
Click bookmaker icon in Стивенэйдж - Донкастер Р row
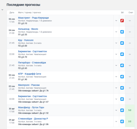122,121
